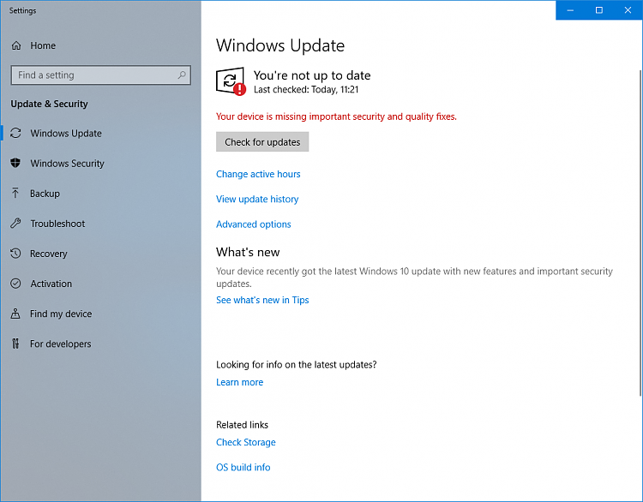Maximize the Settings window
Image resolution: width=643 pixels, height=502 pixels.
(598, 10)
